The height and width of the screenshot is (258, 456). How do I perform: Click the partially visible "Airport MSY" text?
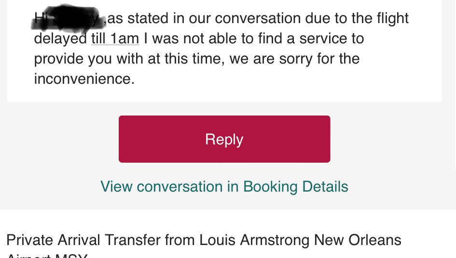click(47, 256)
